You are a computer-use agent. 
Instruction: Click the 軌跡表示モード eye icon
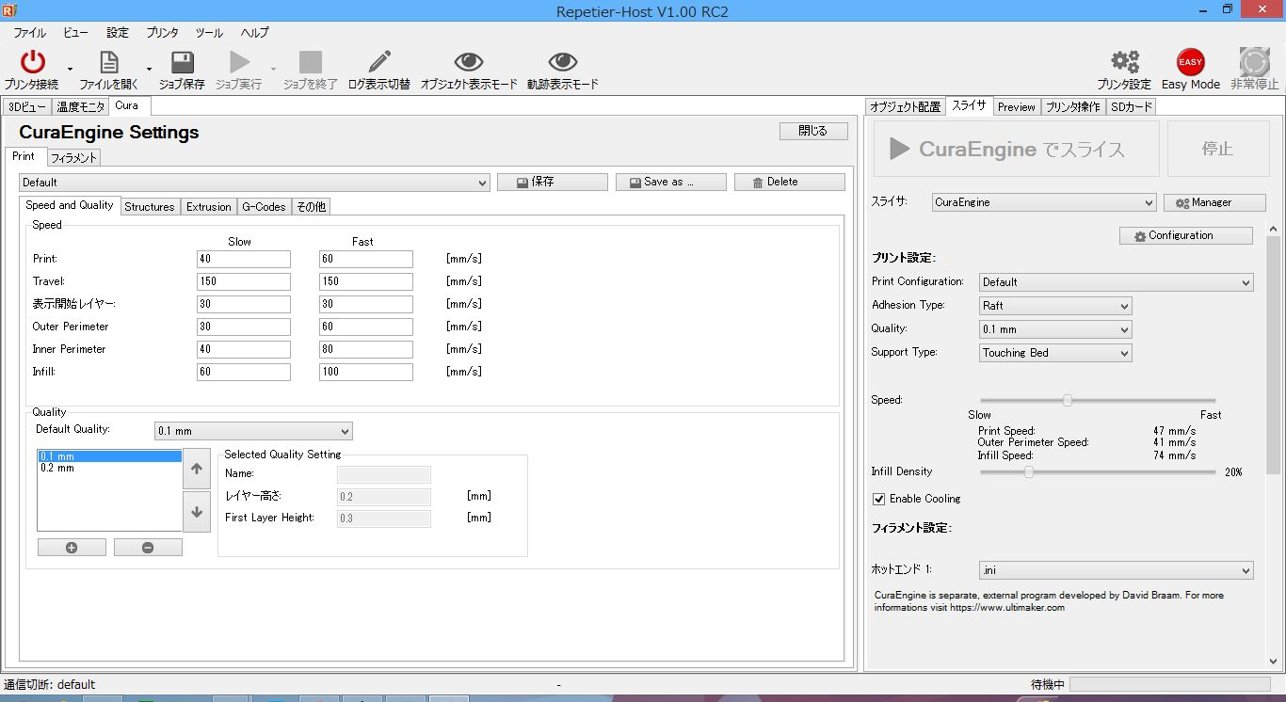tap(563, 62)
